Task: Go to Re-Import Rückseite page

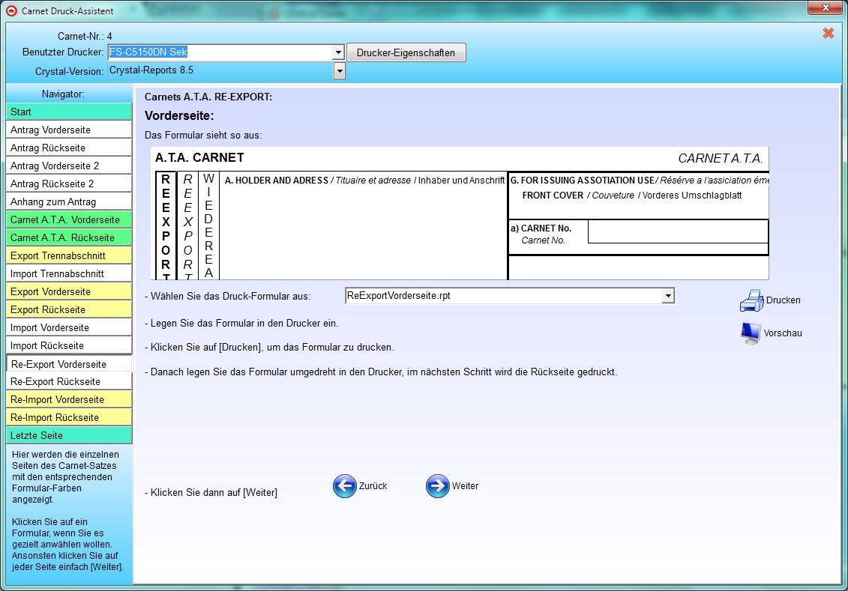Action: tap(69, 417)
